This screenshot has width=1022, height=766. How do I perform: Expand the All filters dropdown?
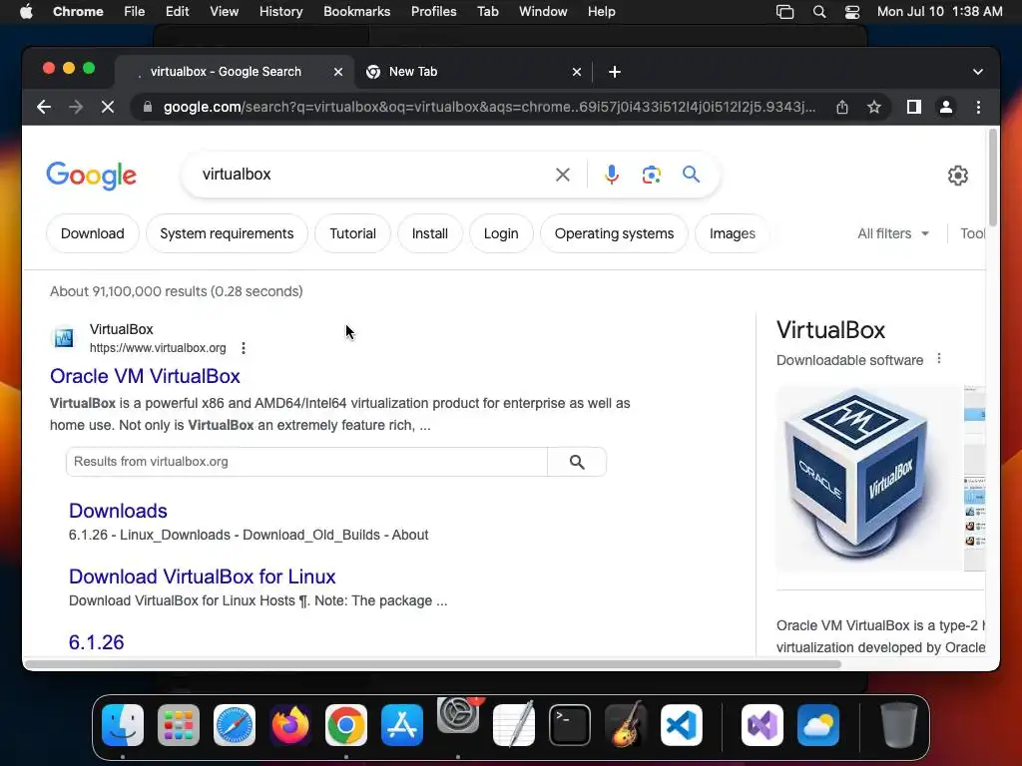893,233
